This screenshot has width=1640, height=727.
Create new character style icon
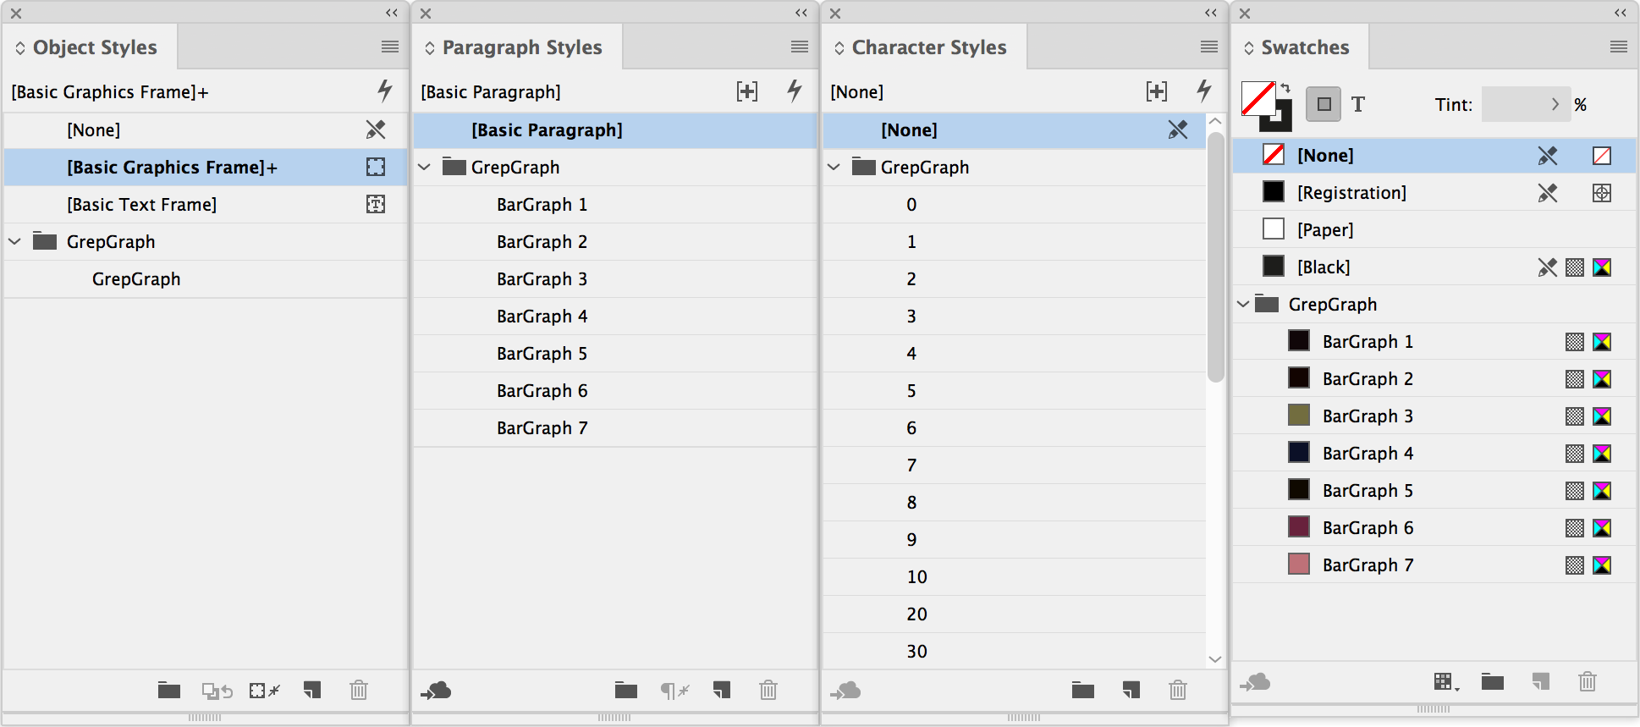[1131, 691]
